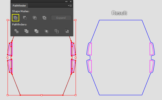
Task: Open the Pathfinder panel flyout menu
Action: pos(70,6)
